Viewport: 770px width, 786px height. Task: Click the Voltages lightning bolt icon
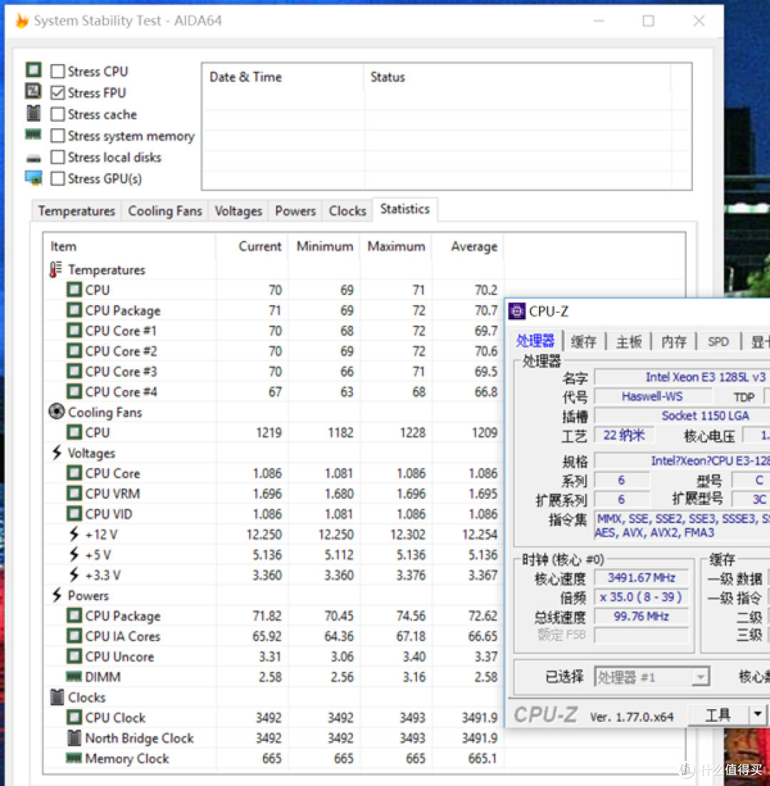click(57, 453)
